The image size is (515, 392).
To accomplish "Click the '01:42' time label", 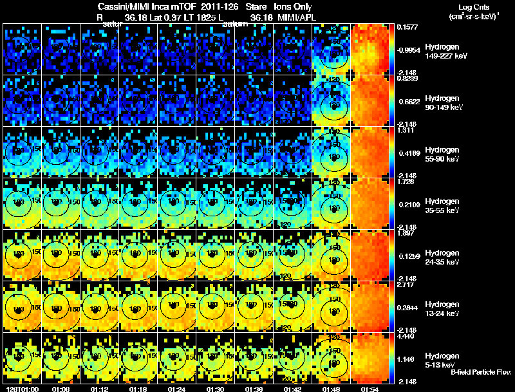I will point(292,389).
